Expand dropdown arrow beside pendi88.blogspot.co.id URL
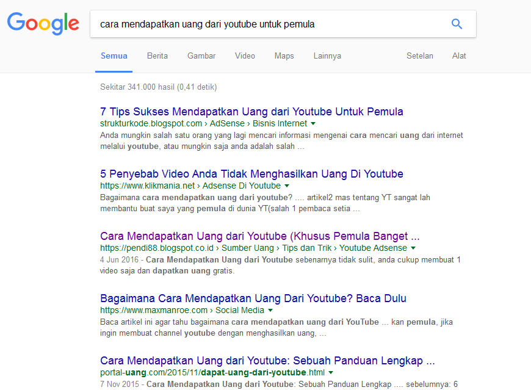Image resolution: width=531 pixels, height=390 pixels. [413, 248]
